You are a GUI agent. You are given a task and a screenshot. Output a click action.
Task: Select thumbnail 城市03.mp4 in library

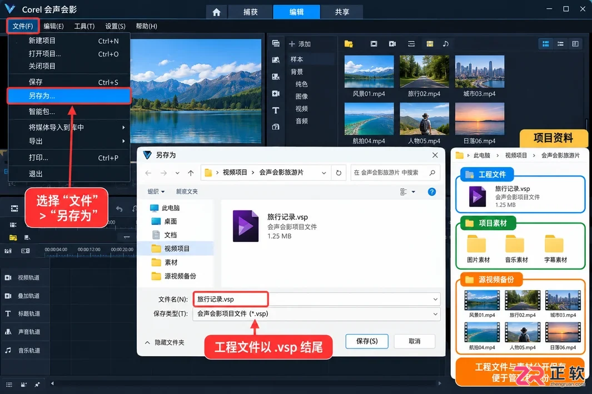(x=480, y=72)
